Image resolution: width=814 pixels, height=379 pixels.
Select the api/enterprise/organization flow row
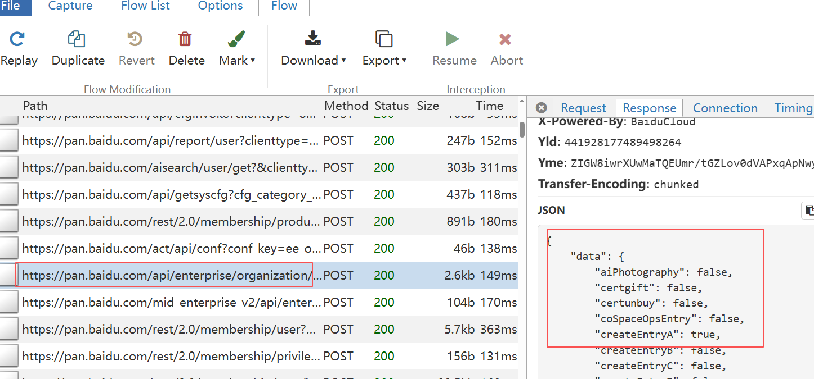click(259, 275)
